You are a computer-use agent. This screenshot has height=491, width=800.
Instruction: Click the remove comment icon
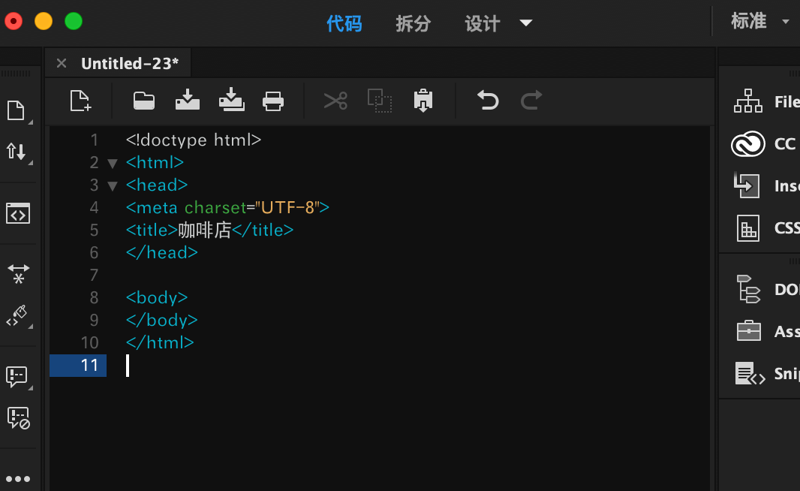coord(18,418)
